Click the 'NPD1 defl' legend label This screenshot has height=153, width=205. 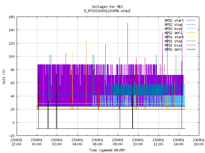click(173, 49)
